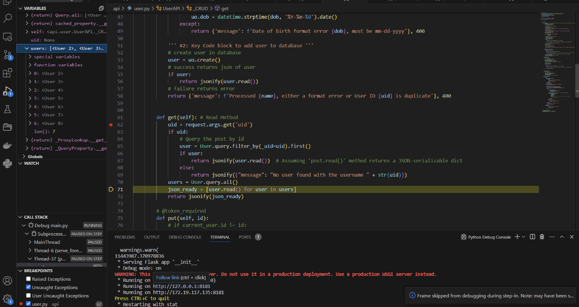579x307 pixels.
Task: Open the Manage gear icon
Action: click(8, 299)
